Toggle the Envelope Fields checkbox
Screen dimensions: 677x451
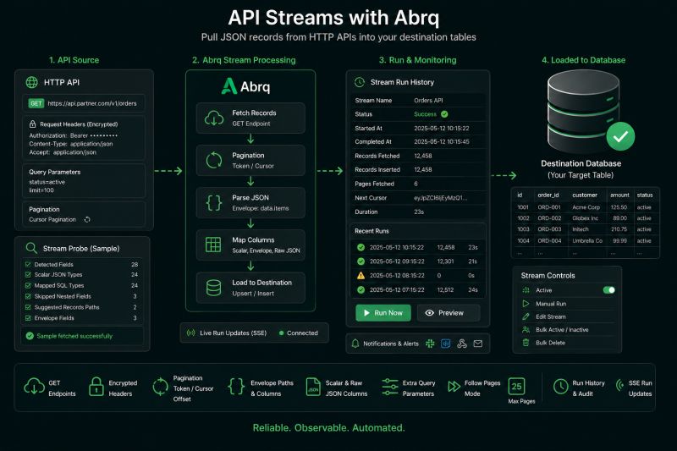28,317
